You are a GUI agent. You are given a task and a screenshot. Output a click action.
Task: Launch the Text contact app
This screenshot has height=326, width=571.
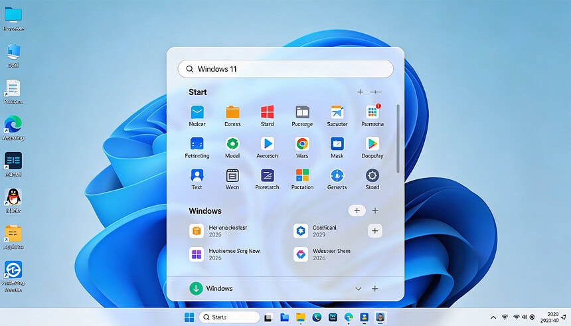point(197,175)
